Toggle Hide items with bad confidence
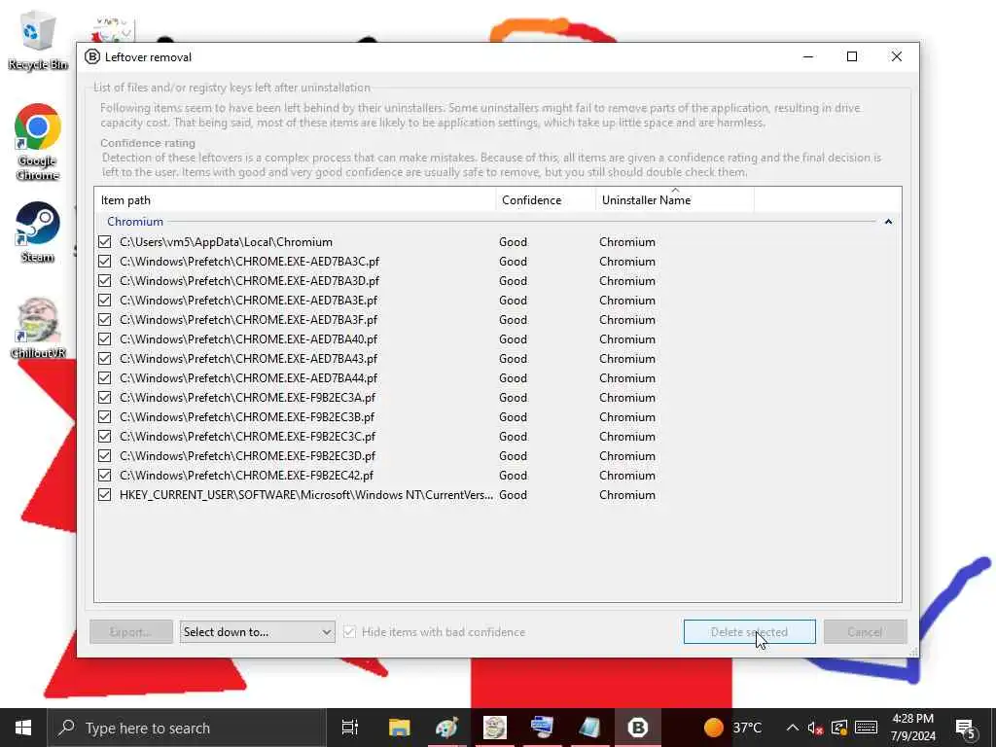Image resolution: width=996 pixels, height=747 pixels. tap(349, 632)
